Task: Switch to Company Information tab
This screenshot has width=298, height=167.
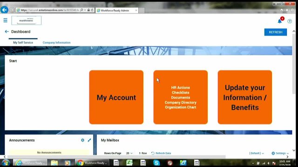Action: (56, 42)
